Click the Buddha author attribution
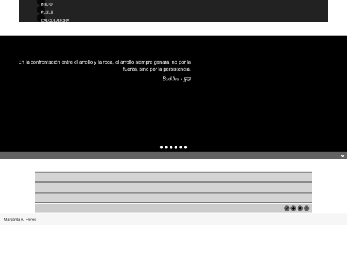Screen dimensions: 347x260 pyautogui.click(x=177, y=79)
